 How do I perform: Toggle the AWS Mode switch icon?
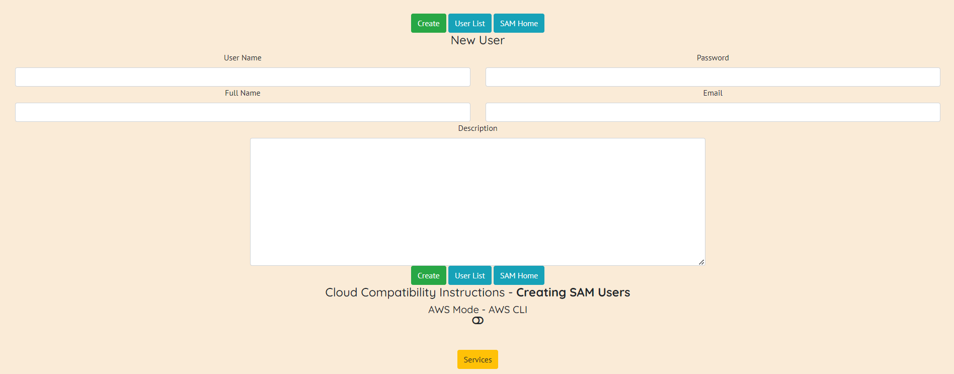click(x=478, y=321)
